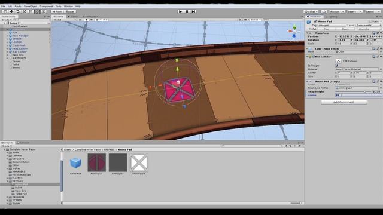
Task: Open the Shaded draw mode dropdown
Action: [65, 20]
